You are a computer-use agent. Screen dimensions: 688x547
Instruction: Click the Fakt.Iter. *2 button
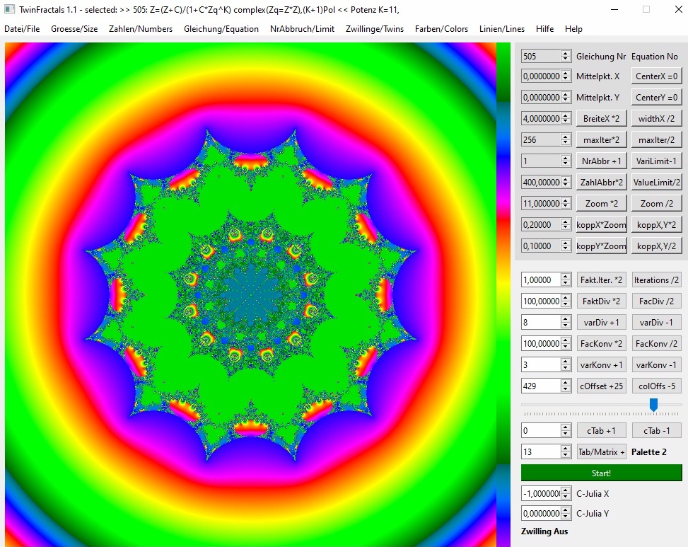coord(601,280)
